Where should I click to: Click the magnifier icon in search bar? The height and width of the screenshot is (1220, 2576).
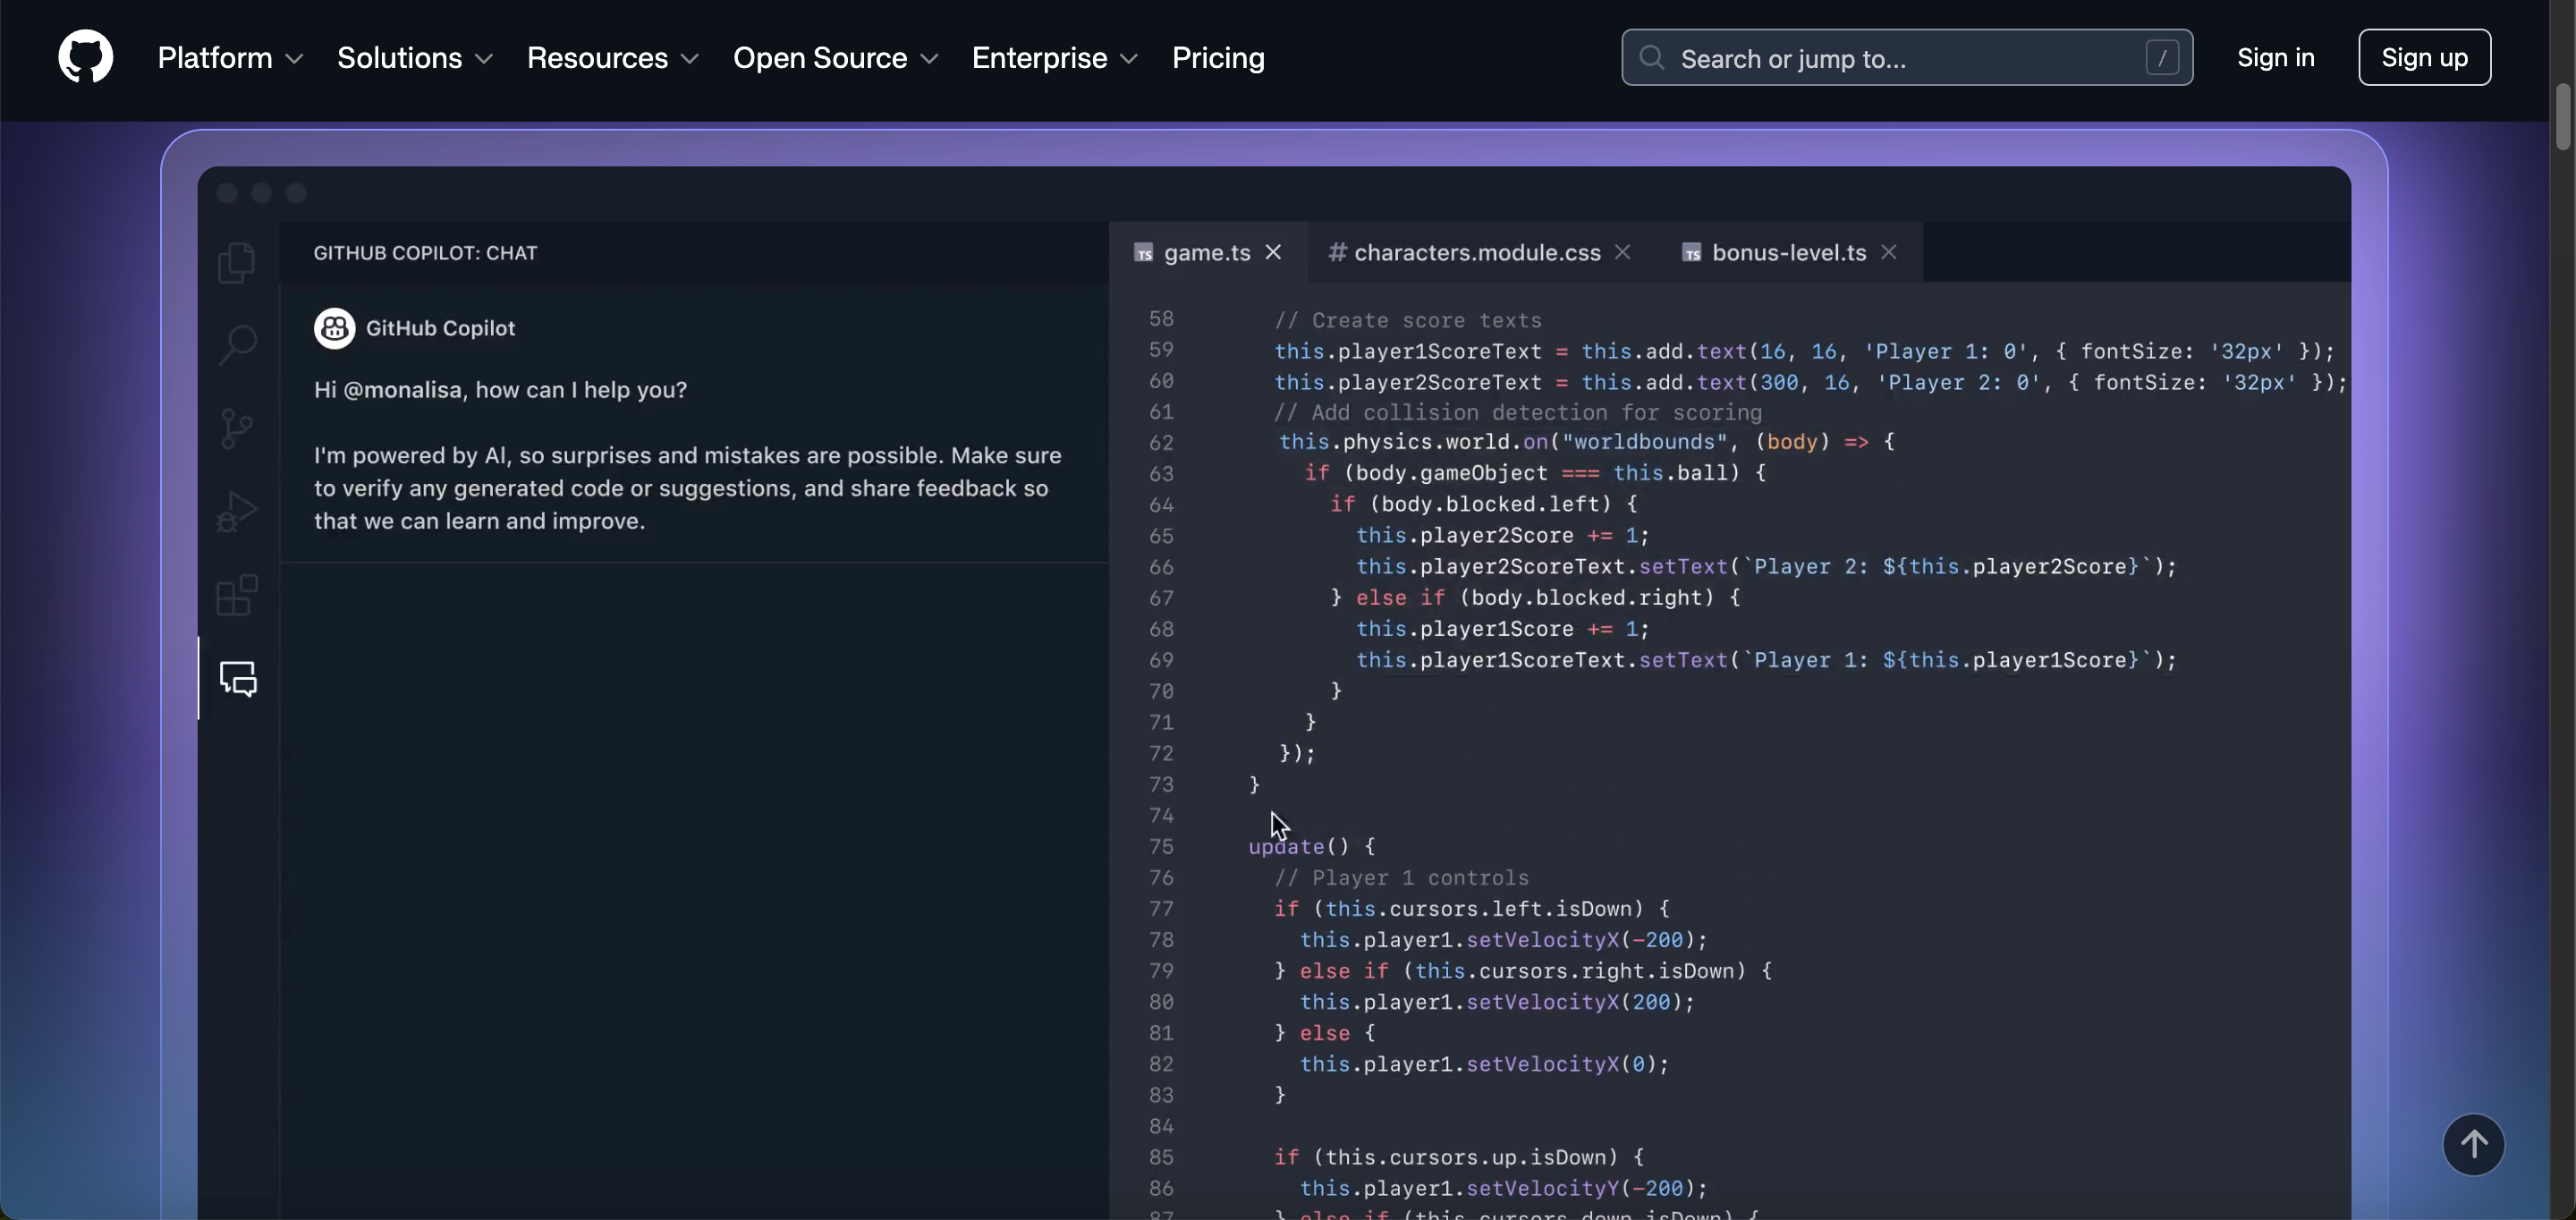coord(1651,58)
